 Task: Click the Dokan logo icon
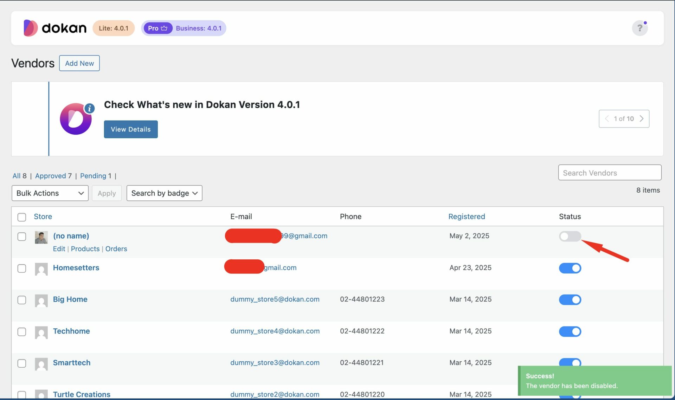pos(31,28)
